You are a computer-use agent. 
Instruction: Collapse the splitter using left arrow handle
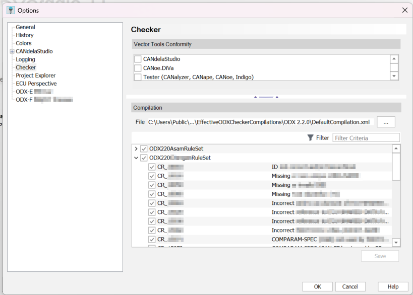click(x=256, y=97)
